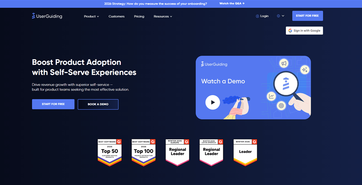Click the BOOK A DEMO button

click(98, 104)
